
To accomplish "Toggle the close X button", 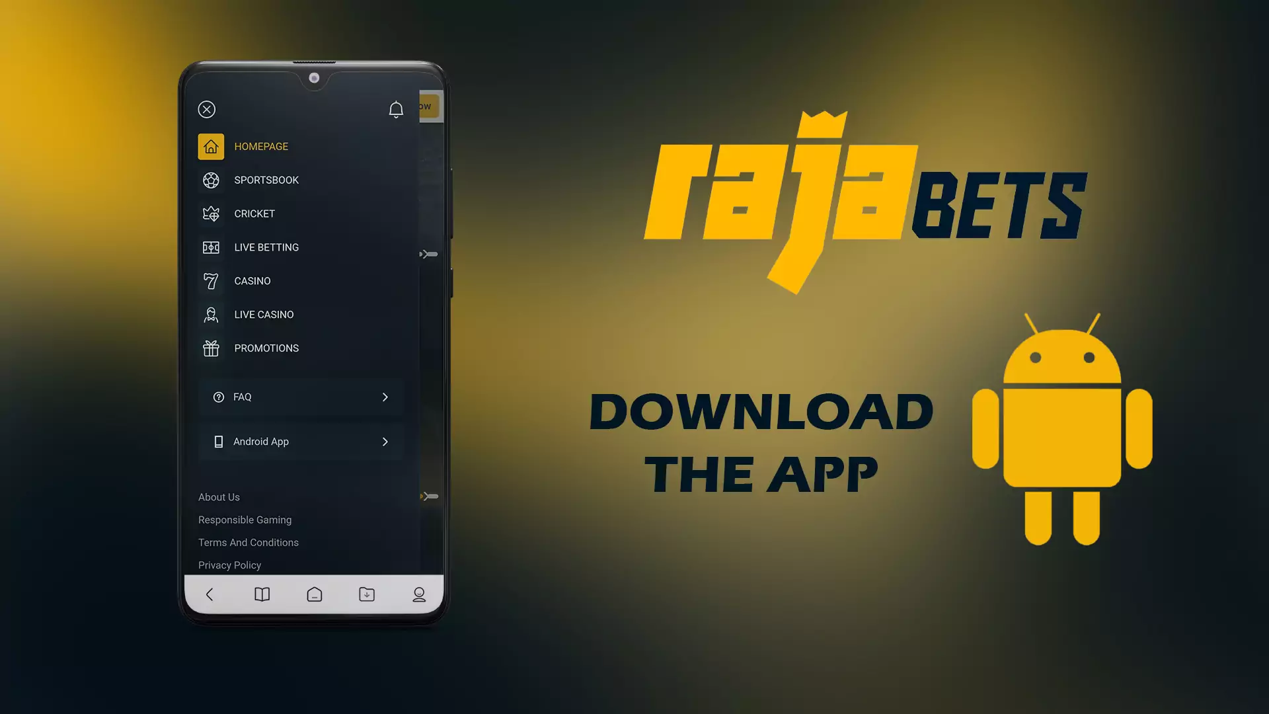I will pyautogui.click(x=207, y=108).
